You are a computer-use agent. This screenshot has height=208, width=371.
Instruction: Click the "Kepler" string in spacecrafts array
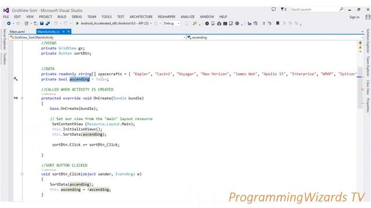pos(141,74)
